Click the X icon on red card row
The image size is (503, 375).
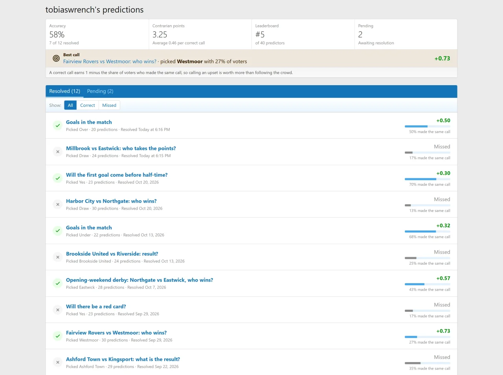(58, 309)
